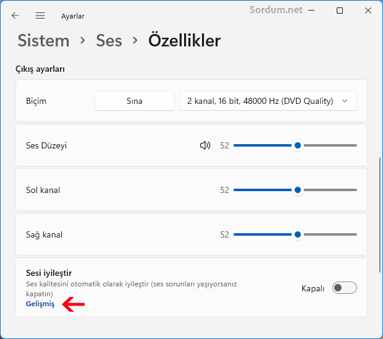
Task: Toggle the Sesi iyileştir switch
Action: 345,288
